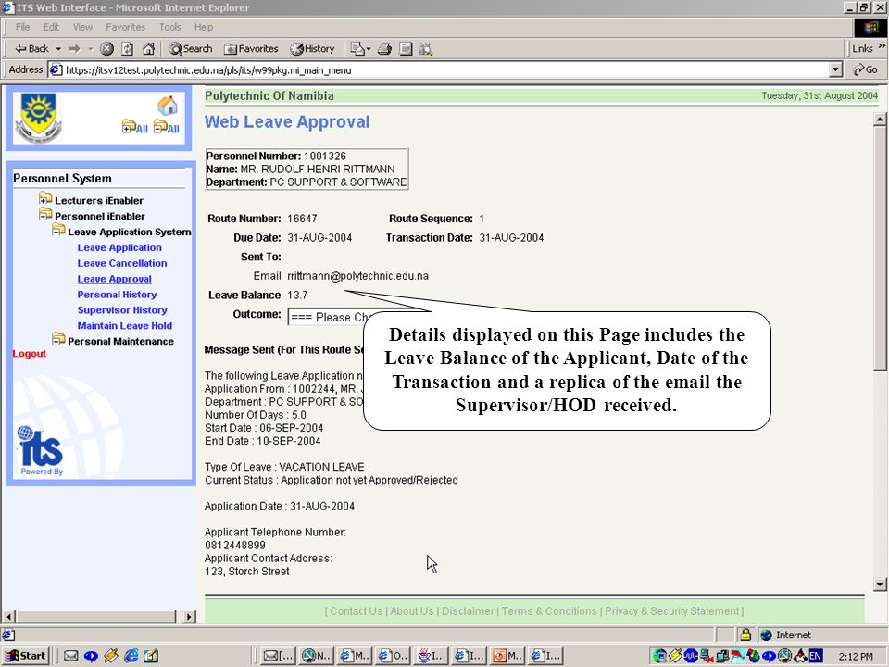Click the page scrollbar down arrow

coord(880,585)
